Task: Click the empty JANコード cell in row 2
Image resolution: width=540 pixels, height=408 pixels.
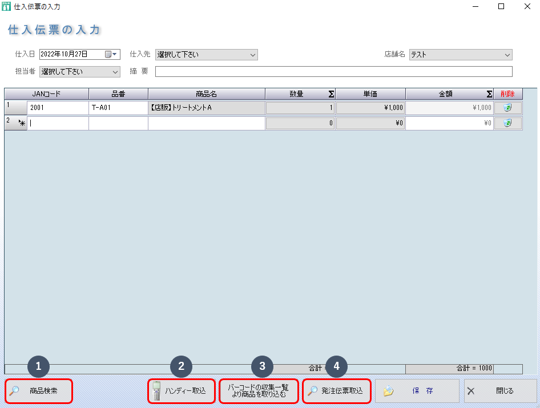Action: [58, 123]
